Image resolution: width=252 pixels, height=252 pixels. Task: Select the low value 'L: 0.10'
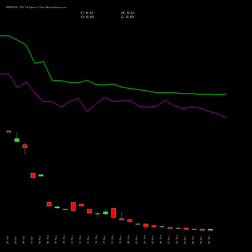[128, 17]
